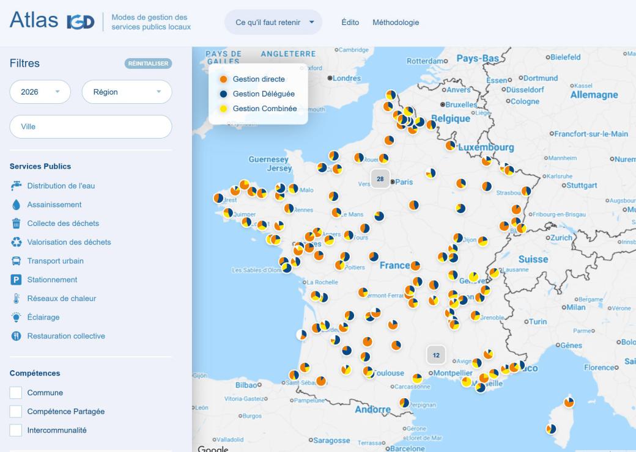Open the Atlas IGD logo
This screenshot has width=636, height=452.
[x=52, y=20]
